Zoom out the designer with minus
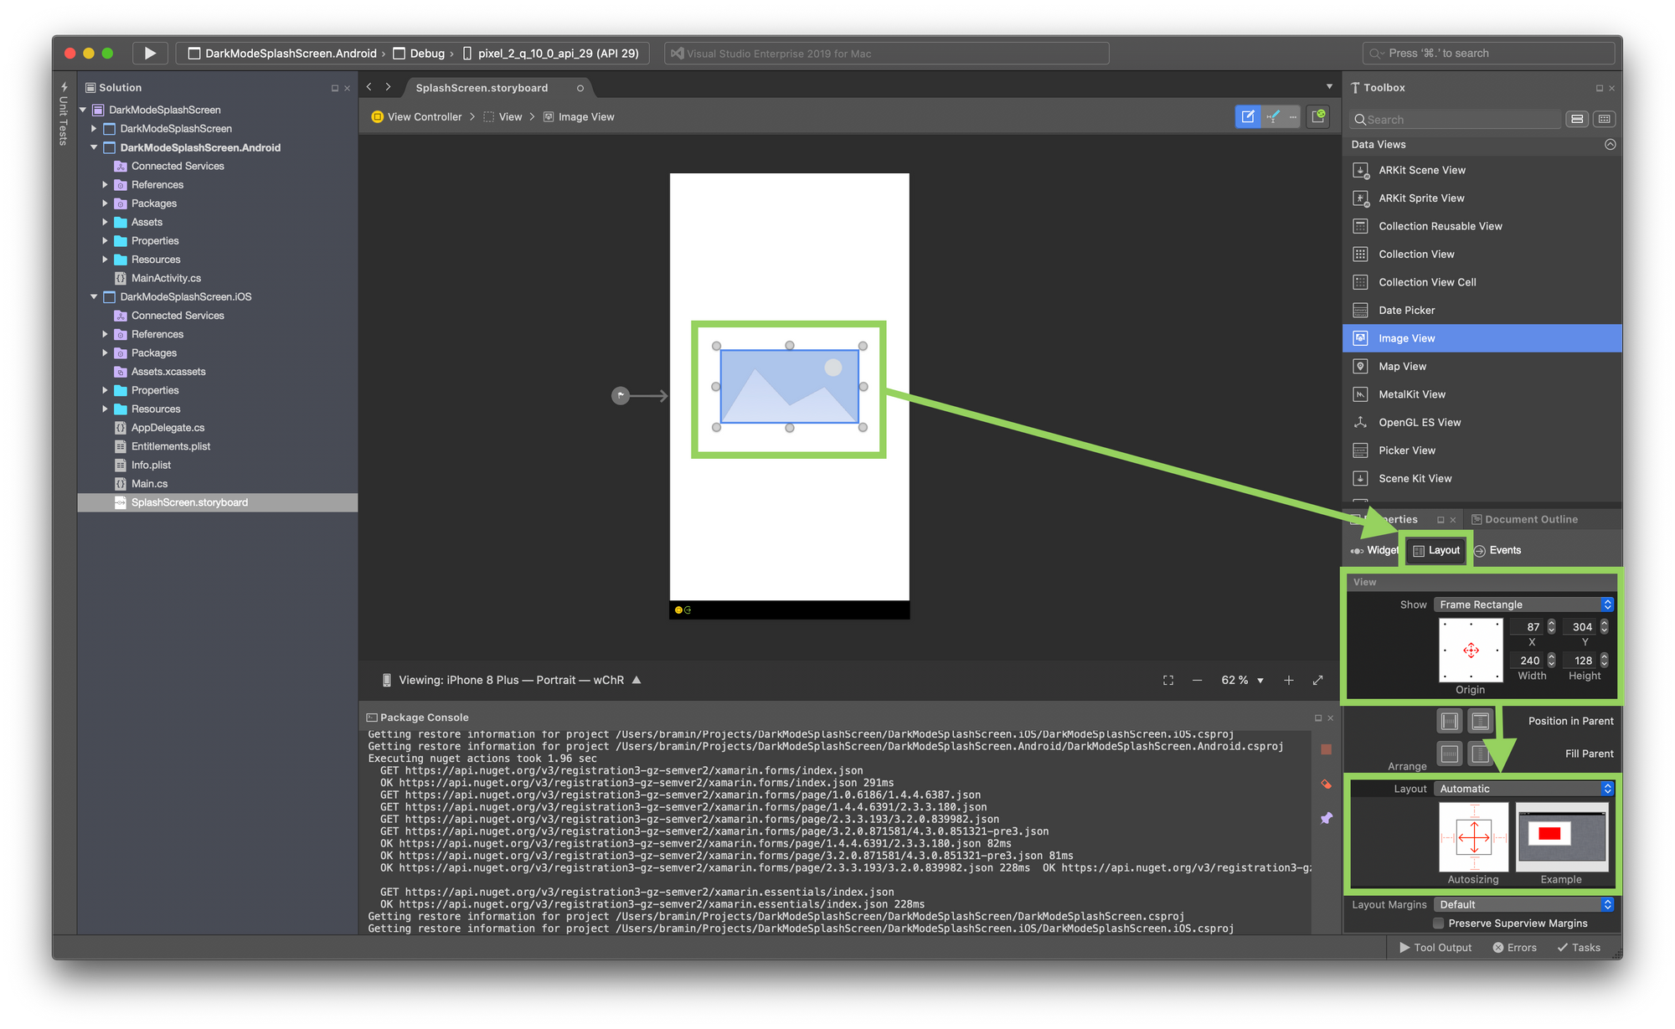This screenshot has height=1029, width=1675. pyautogui.click(x=1197, y=681)
